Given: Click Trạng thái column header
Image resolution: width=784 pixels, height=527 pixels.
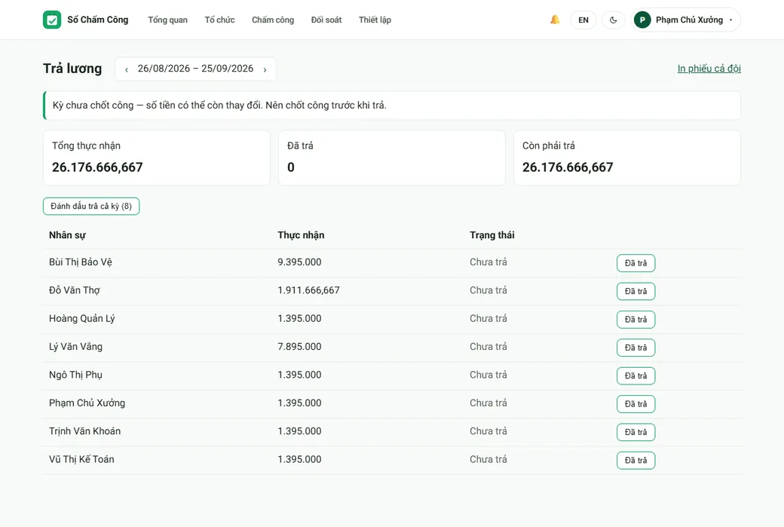Looking at the screenshot, I should click(492, 235).
